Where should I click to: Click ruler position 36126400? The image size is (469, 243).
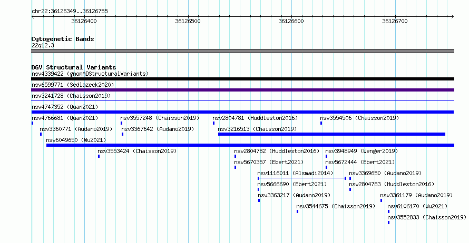tap(84, 21)
